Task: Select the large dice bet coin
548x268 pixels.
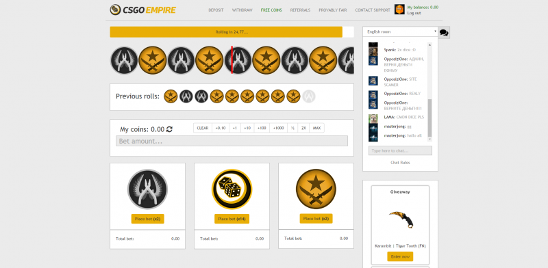Action: click(232, 189)
